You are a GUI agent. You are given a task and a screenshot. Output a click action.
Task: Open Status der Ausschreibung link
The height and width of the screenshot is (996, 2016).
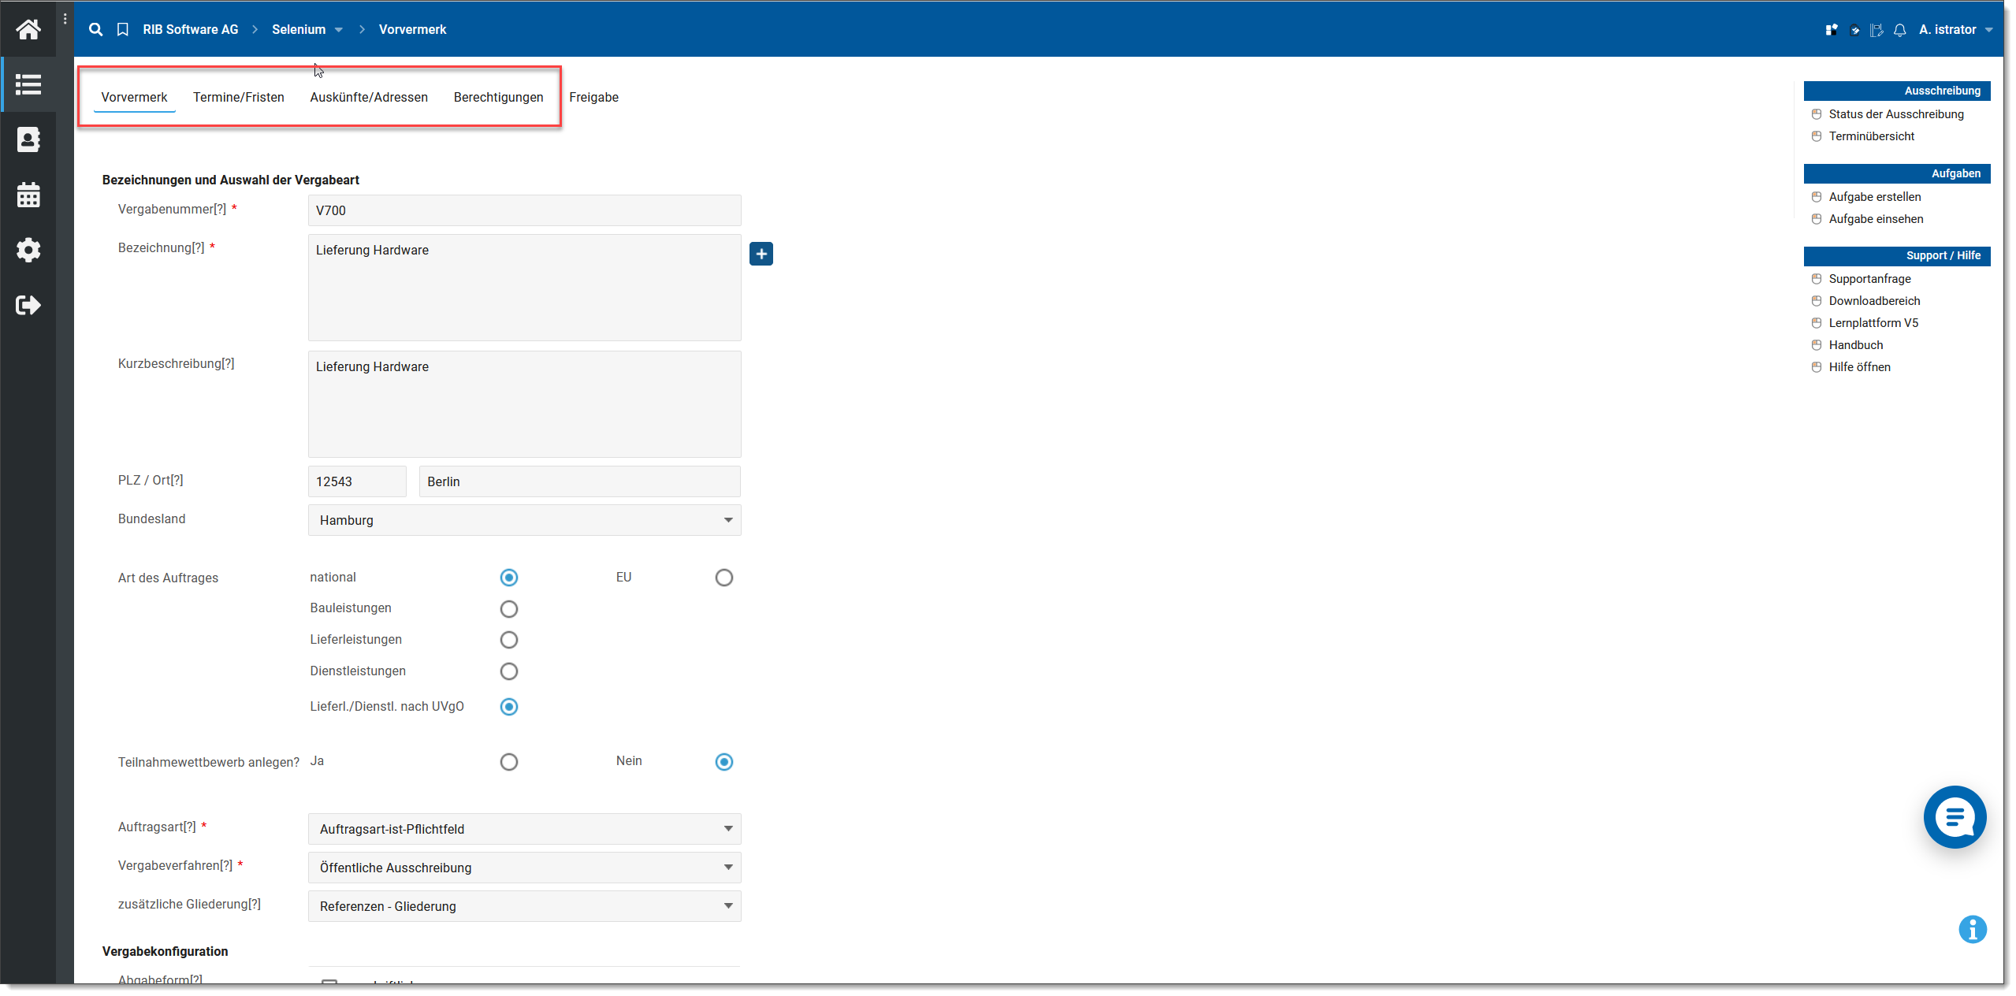click(x=1896, y=114)
